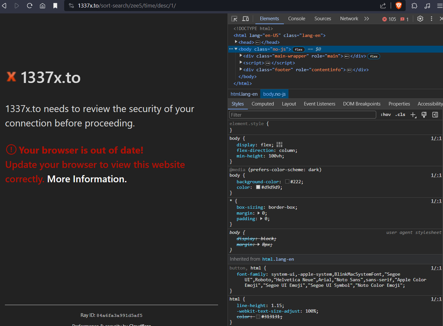The height and width of the screenshot is (326, 443).
Task: Open the Brave Shields lion icon
Action: [x=398, y=6]
